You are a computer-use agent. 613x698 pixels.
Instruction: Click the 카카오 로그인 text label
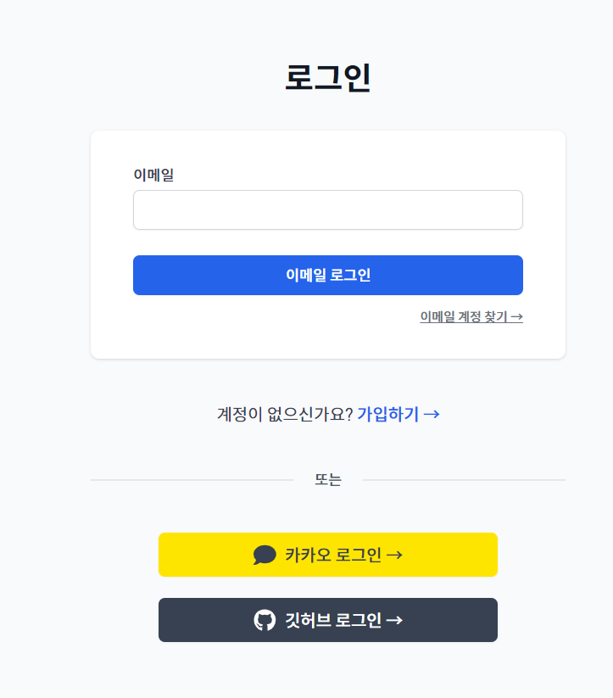[x=333, y=555]
